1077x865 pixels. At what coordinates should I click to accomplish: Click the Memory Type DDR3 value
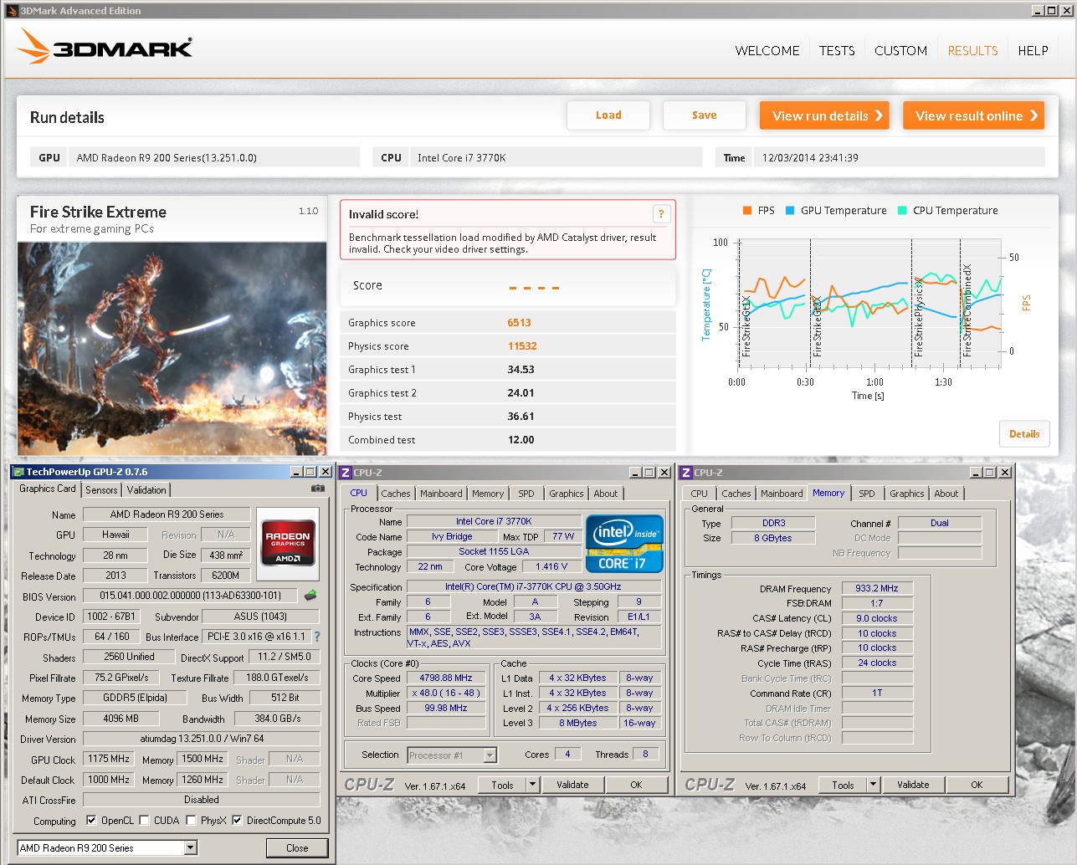tap(774, 523)
